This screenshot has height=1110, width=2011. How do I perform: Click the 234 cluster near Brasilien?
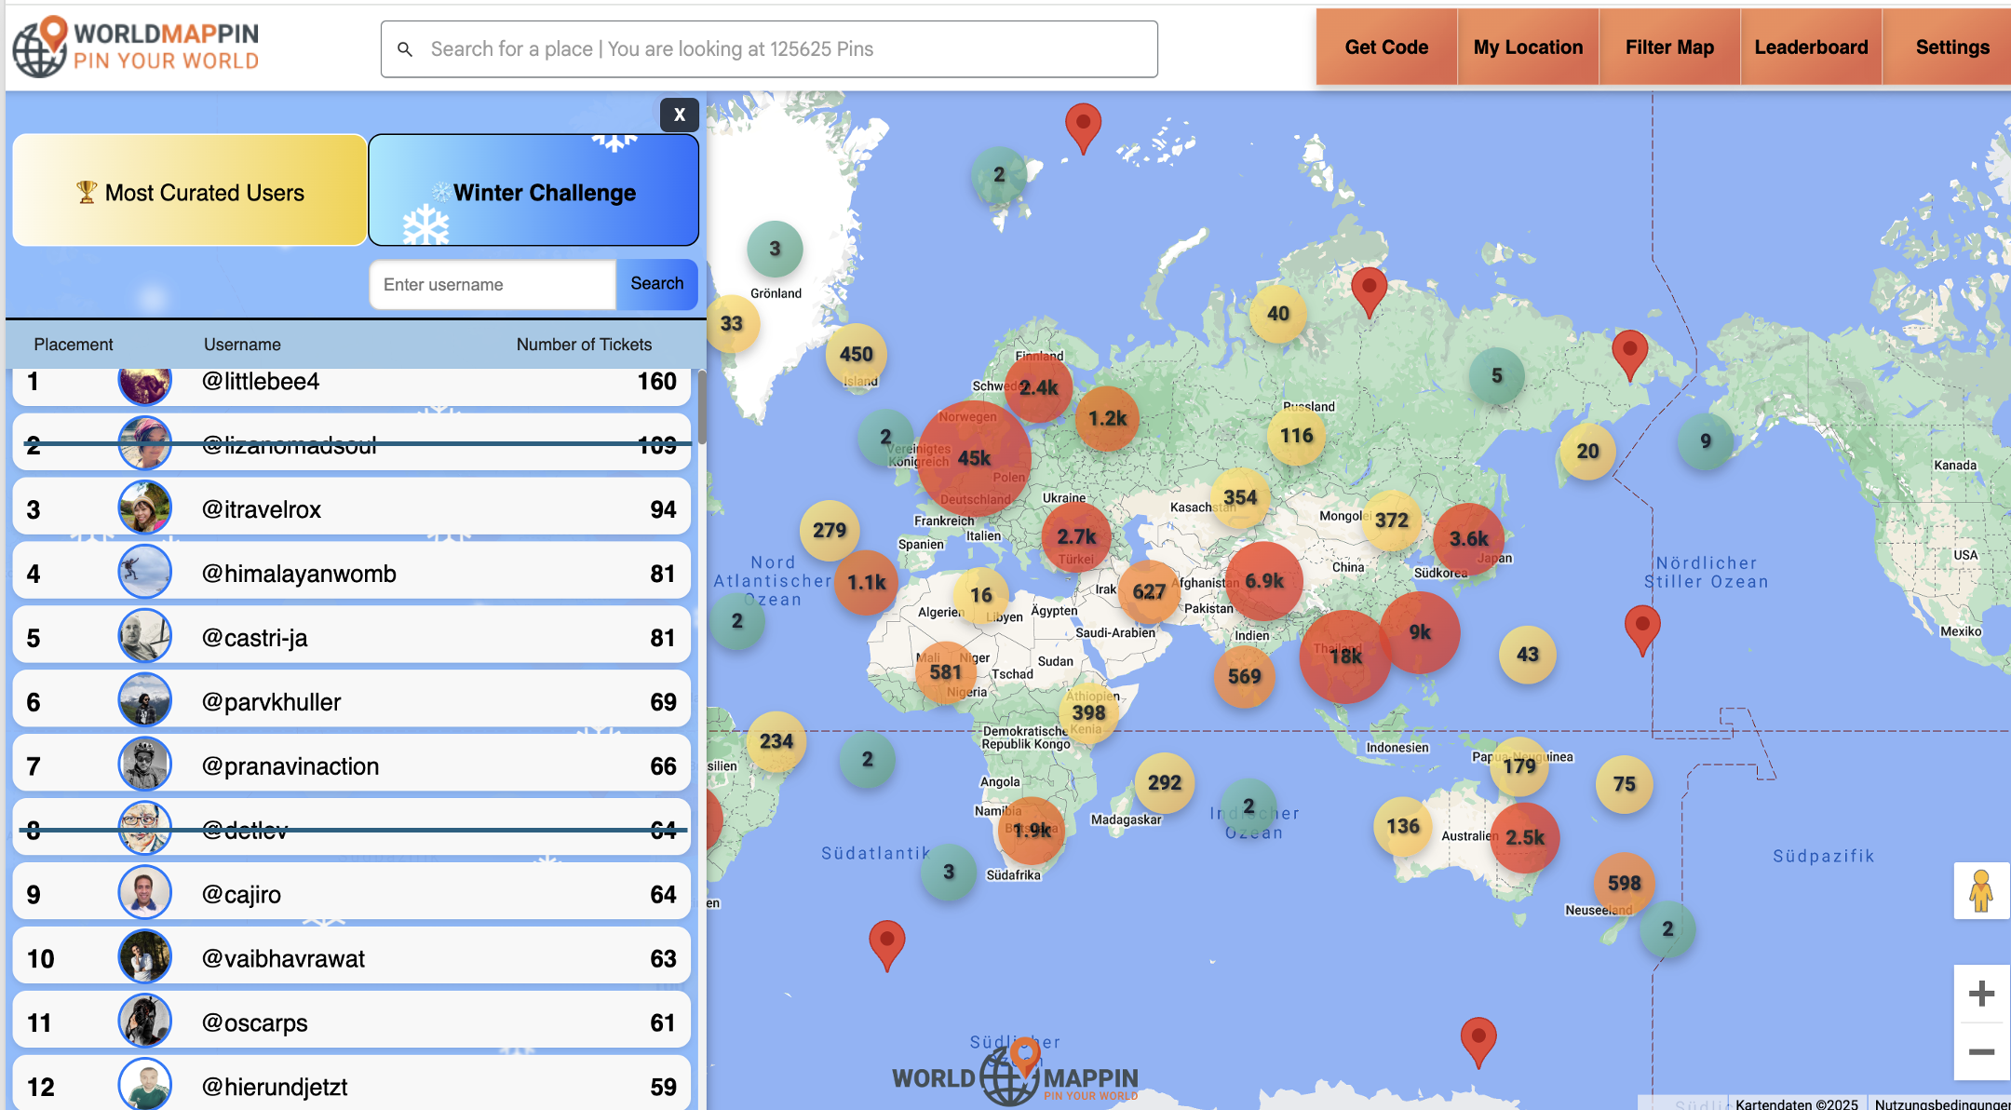click(776, 742)
